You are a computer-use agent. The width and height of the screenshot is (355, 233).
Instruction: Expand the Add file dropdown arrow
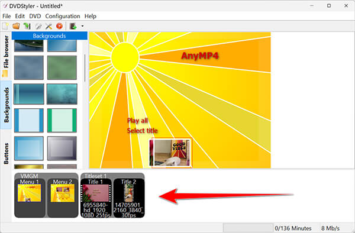coord(82,26)
